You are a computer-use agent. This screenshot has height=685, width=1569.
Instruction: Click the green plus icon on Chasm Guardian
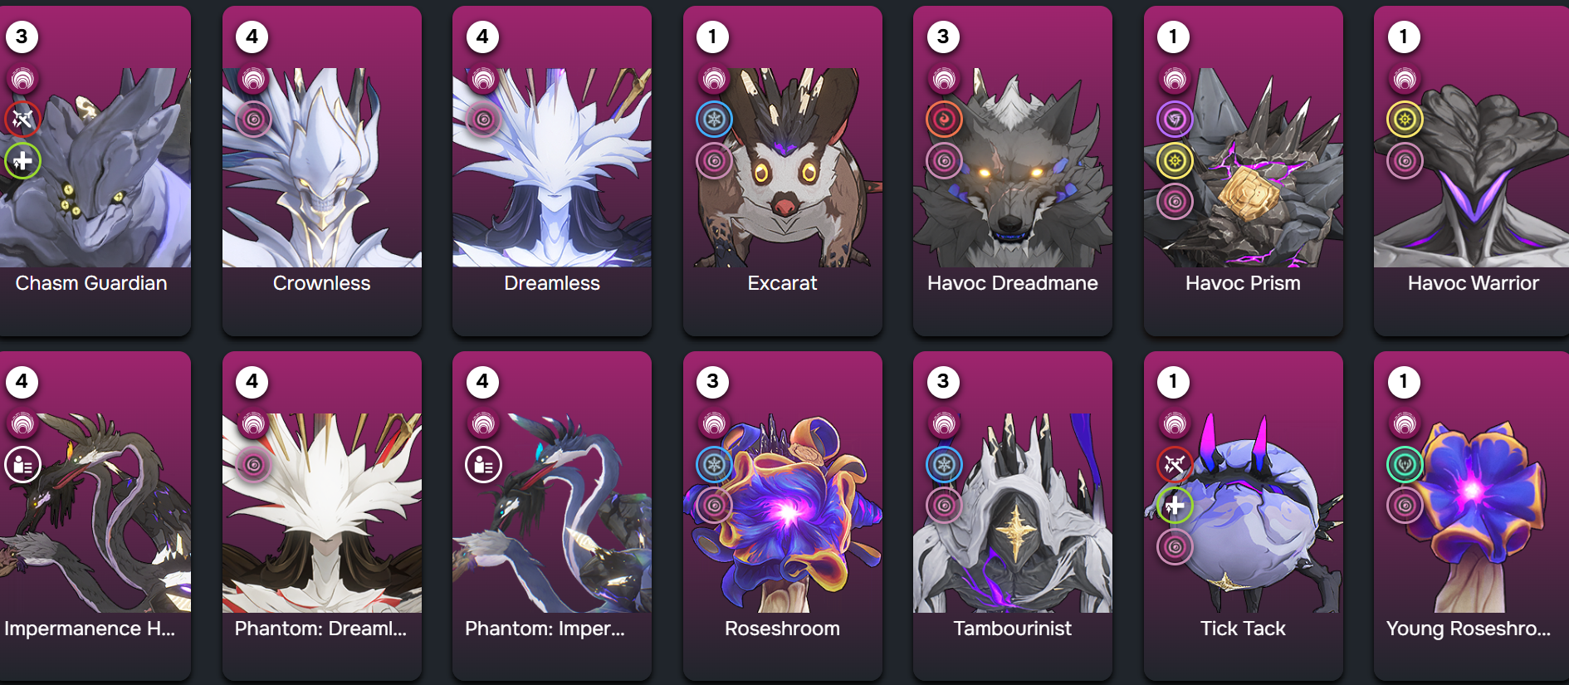(22, 160)
